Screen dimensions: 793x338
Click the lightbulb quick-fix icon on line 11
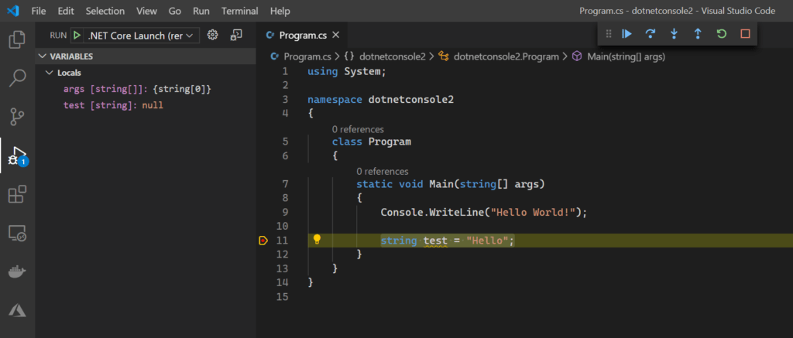317,240
